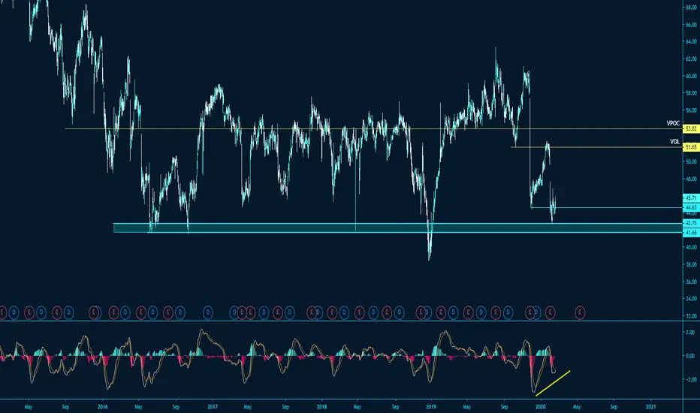700x413 pixels.
Task: Click the yellow 51.65 price label
Action: point(691,147)
